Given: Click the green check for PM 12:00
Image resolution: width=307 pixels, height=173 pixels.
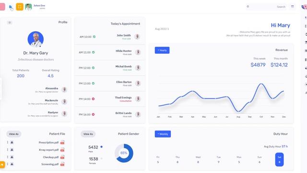Looking at the screenshot, I should [x=93, y=68].
